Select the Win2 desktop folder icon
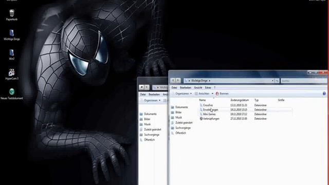This screenshot has width=329, height=185. (x=12, y=54)
